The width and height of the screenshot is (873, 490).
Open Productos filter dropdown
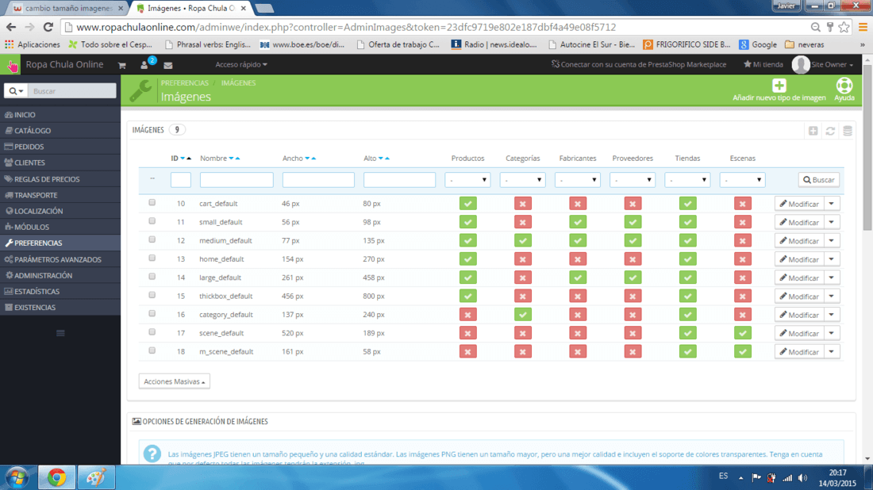(467, 180)
